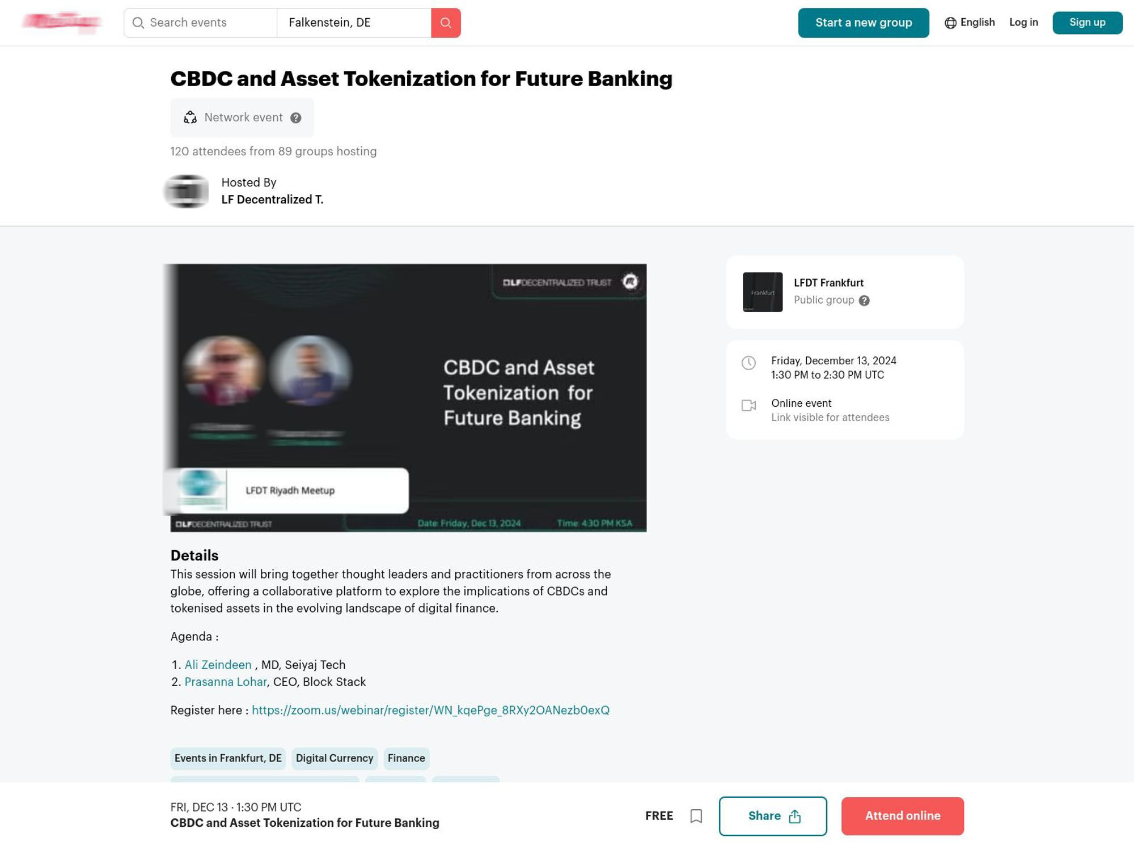Screen dimensions: 1134x850
Task: Click the question mark toggle next to Network event
Action: click(295, 117)
